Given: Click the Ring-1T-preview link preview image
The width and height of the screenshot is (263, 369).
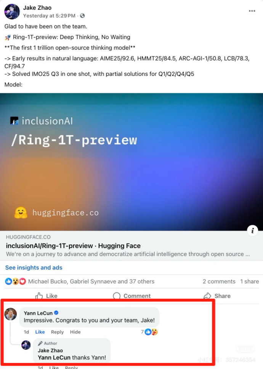Looking at the screenshot, I should click(x=131, y=162).
